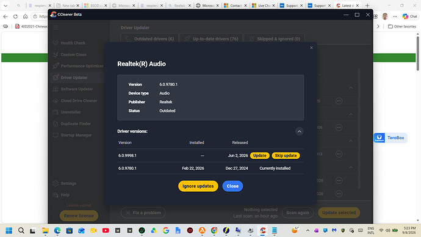The height and width of the screenshot is (237, 421).
Task: Select version text 6.0.9998.1 in list
Action: 128,156
